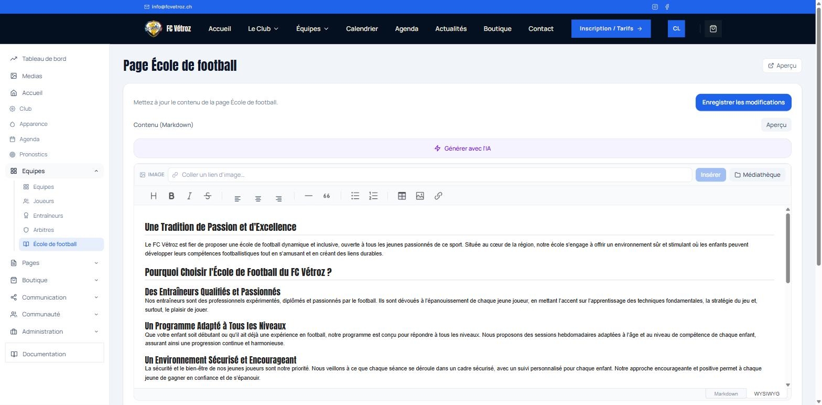The image size is (822, 405).
Task: Toggle content Aperçu preview next to Contenu
Action: (x=776, y=125)
